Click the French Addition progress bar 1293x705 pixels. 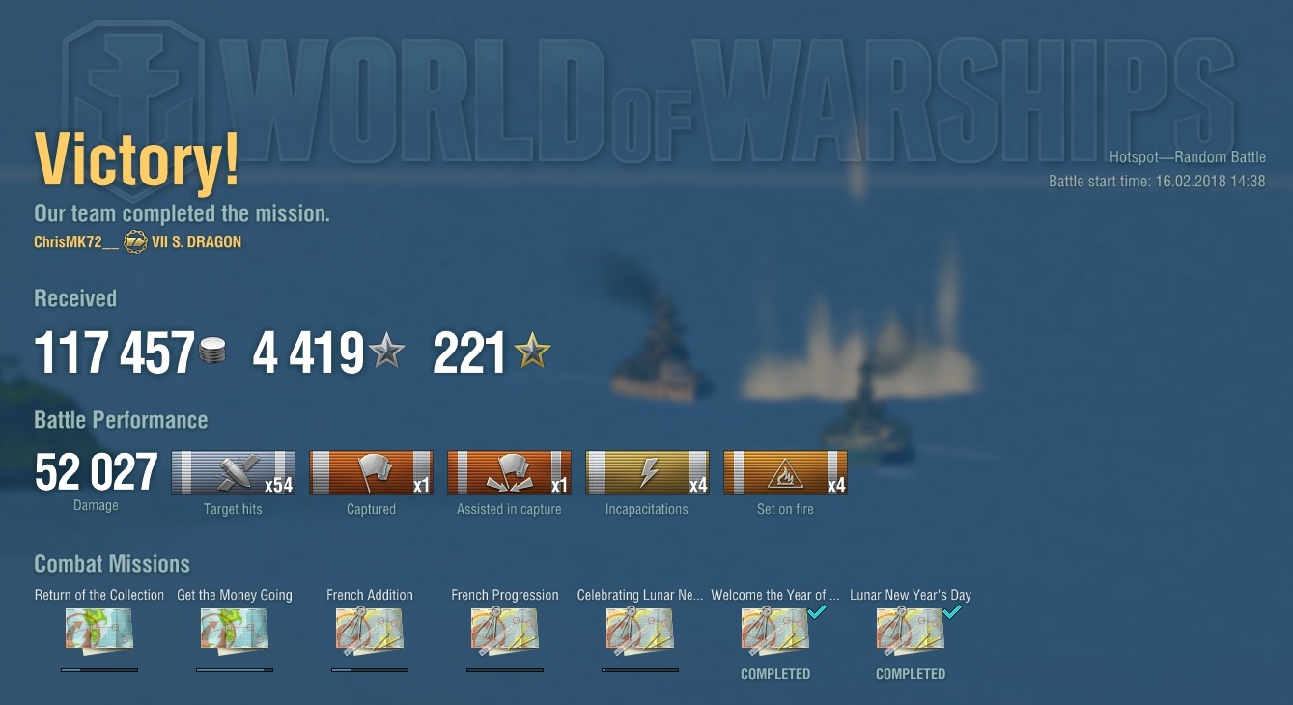pos(370,669)
